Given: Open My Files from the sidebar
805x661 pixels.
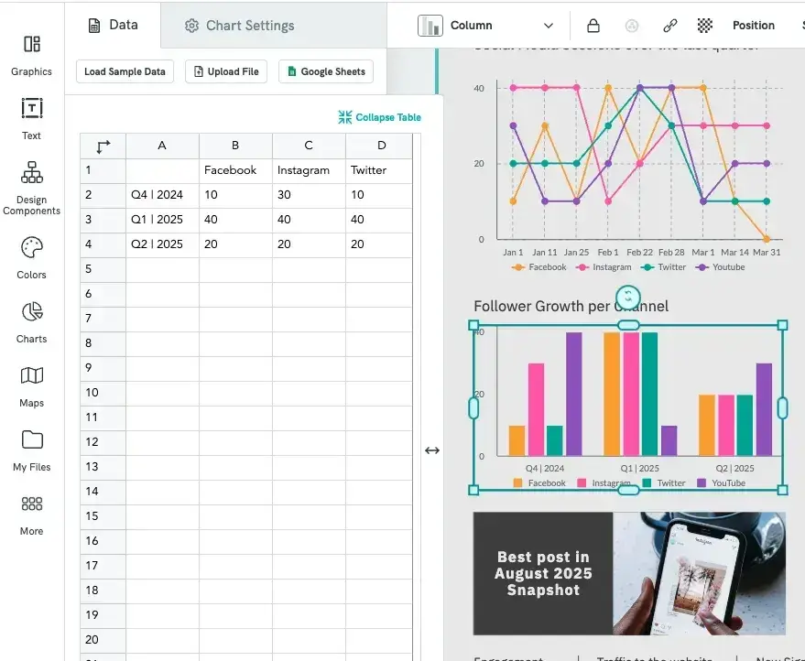Looking at the screenshot, I should [31, 451].
